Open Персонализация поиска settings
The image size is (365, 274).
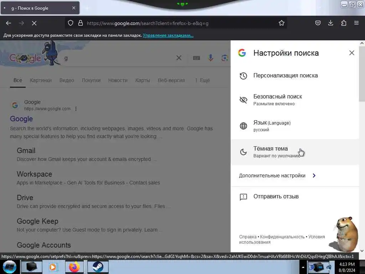[295, 76]
